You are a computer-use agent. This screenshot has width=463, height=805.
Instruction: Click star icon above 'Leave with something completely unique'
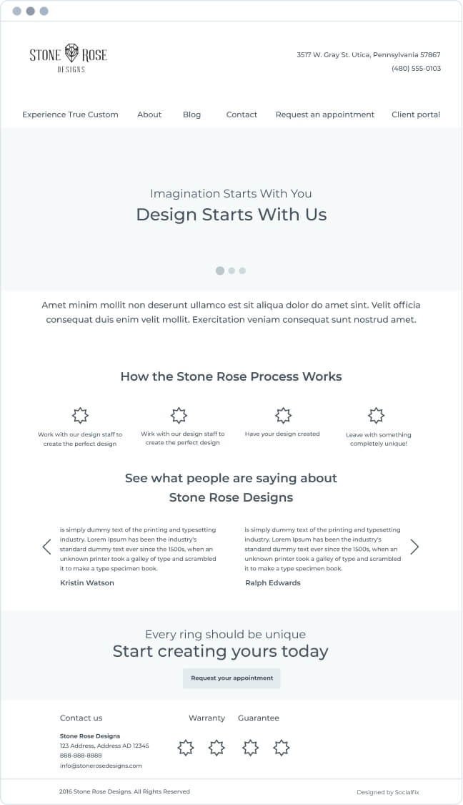point(377,415)
